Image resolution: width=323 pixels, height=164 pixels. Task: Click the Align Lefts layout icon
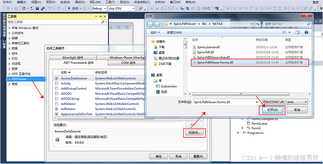pos(235,9)
